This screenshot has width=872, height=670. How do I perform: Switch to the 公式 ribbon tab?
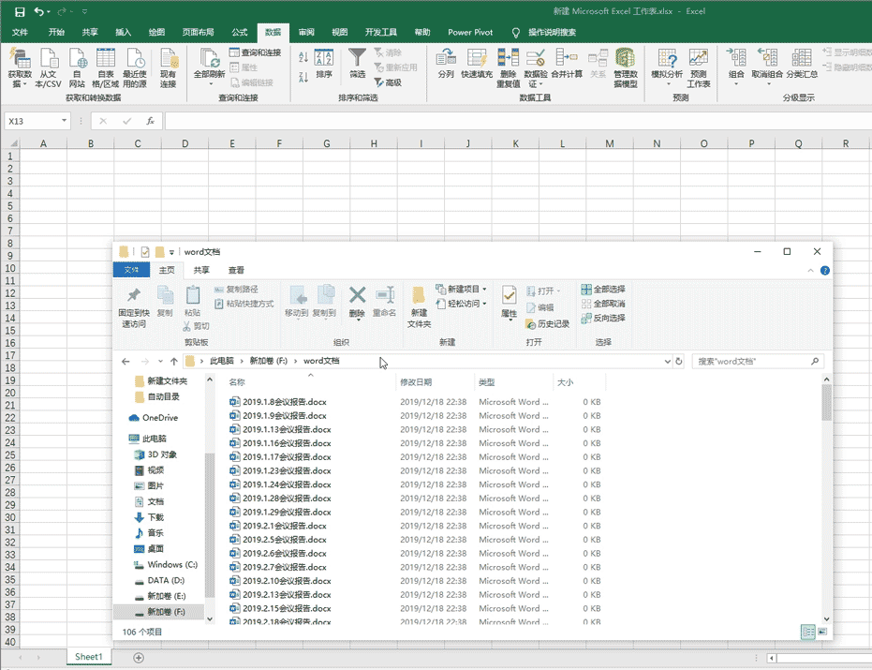(240, 32)
